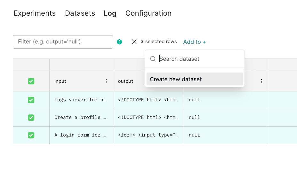Open the Datasets tab

[80, 13]
